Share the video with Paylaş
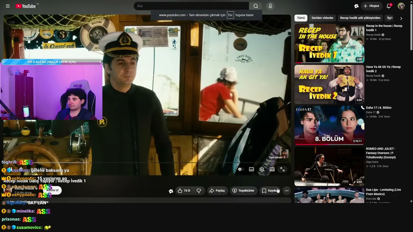413x232 pixels. tap(217, 191)
